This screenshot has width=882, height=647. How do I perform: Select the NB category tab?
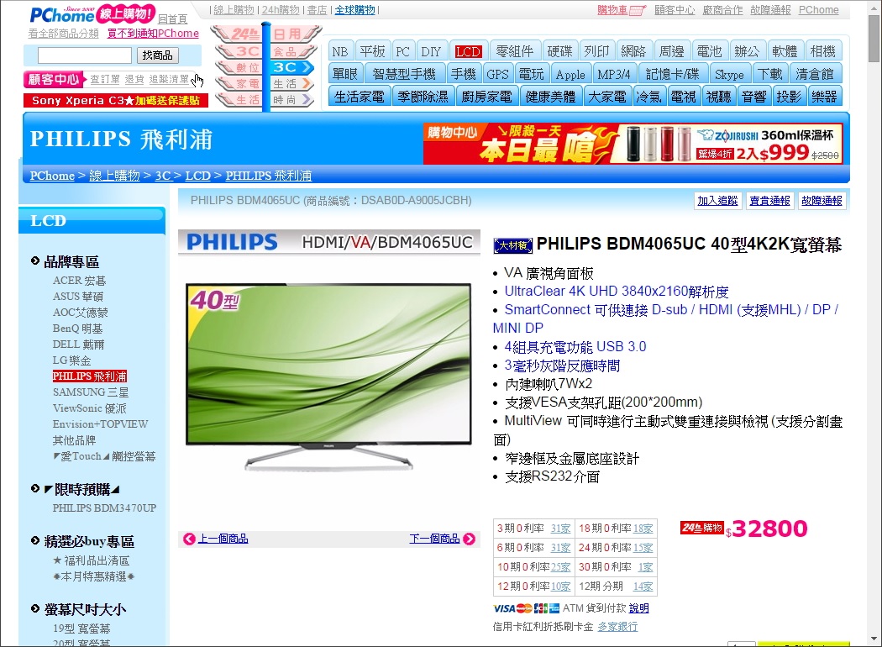click(x=339, y=52)
